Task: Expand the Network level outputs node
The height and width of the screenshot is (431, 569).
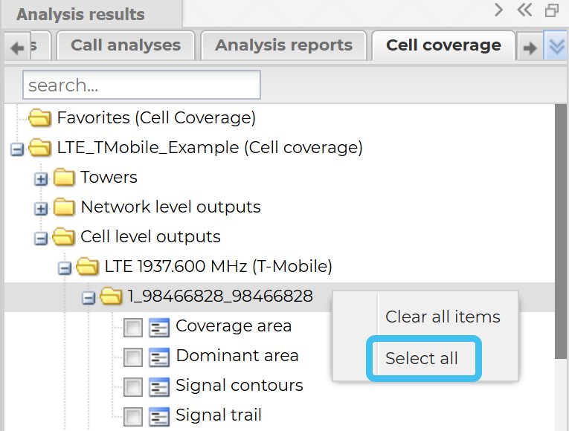Action: pos(42,208)
